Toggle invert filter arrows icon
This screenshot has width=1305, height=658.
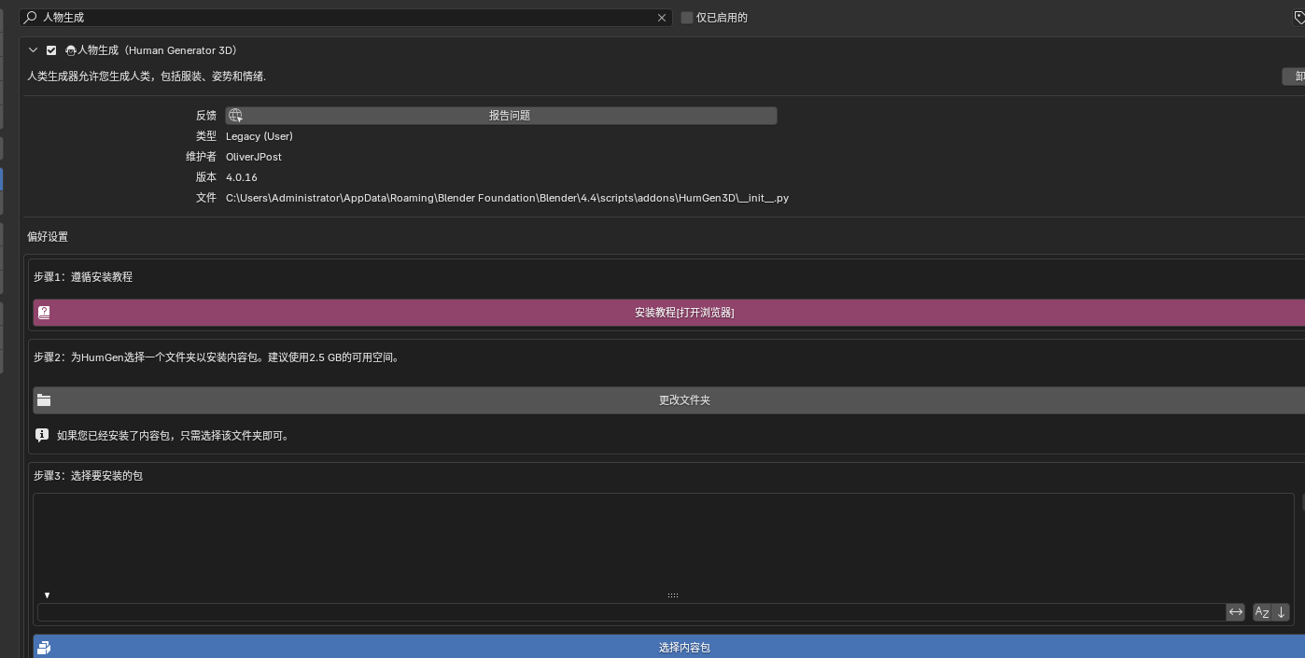click(x=1236, y=612)
